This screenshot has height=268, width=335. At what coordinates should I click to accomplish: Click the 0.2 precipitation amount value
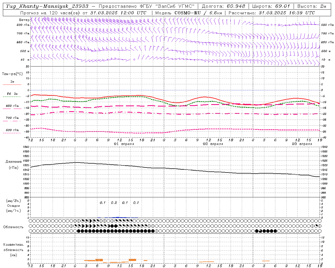pos(114,203)
